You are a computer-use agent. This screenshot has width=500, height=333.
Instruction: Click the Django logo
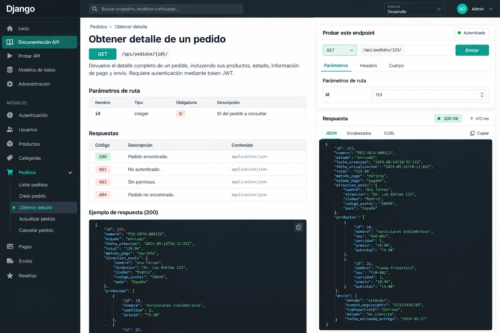[x=21, y=9]
